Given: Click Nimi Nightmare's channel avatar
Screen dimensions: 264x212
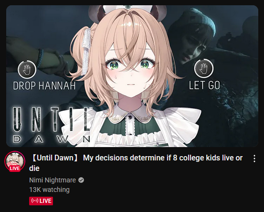Looking at the screenshot, I should click(x=15, y=161).
